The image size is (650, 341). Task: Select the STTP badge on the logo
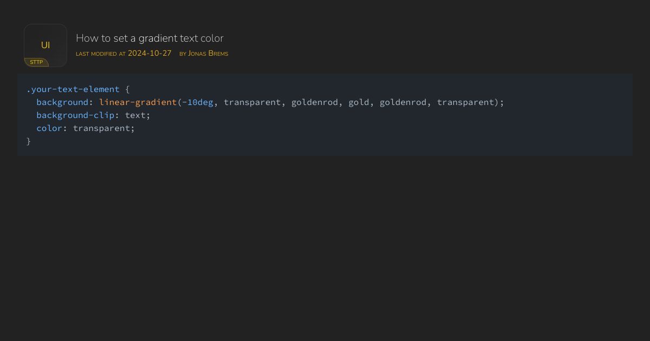point(36,62)
